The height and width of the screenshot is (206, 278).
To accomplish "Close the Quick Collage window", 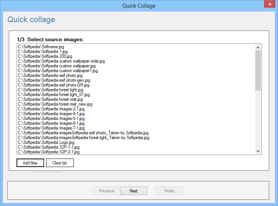I will point(270,4).
